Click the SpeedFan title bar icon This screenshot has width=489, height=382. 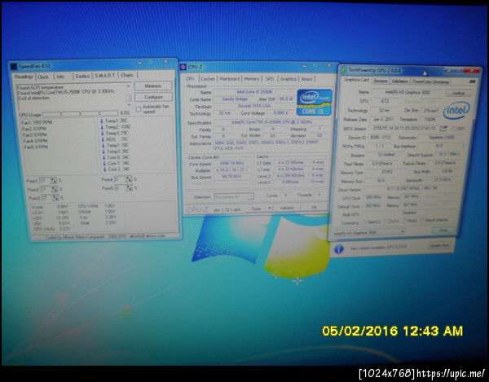coord(13,67)
